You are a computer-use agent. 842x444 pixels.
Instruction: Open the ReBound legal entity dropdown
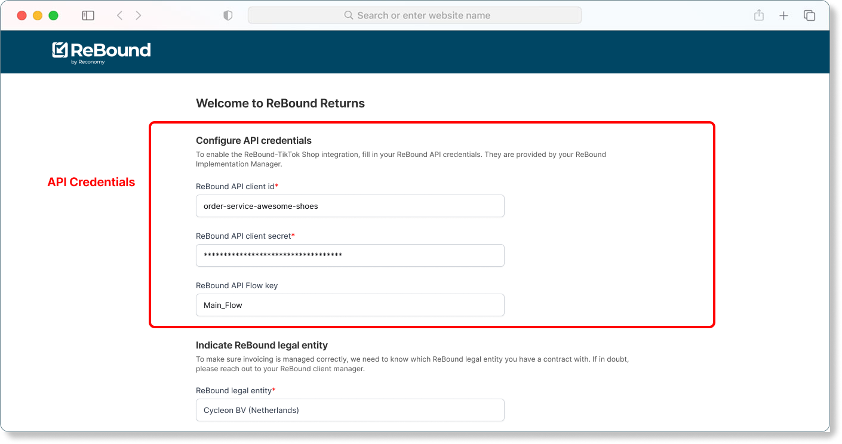[x=350, y=410]
